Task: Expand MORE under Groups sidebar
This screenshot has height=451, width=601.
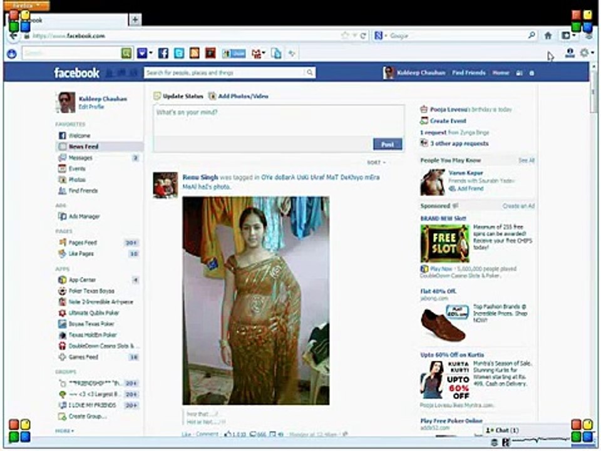Action: coord(64,431)
